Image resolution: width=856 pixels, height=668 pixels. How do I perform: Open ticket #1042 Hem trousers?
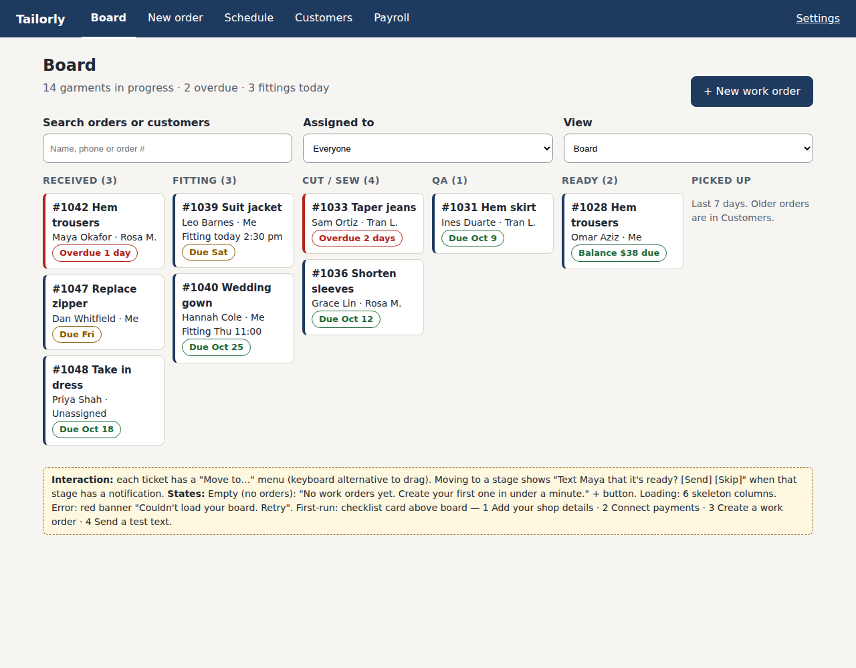pyautogui.click(x=104, y=231)
